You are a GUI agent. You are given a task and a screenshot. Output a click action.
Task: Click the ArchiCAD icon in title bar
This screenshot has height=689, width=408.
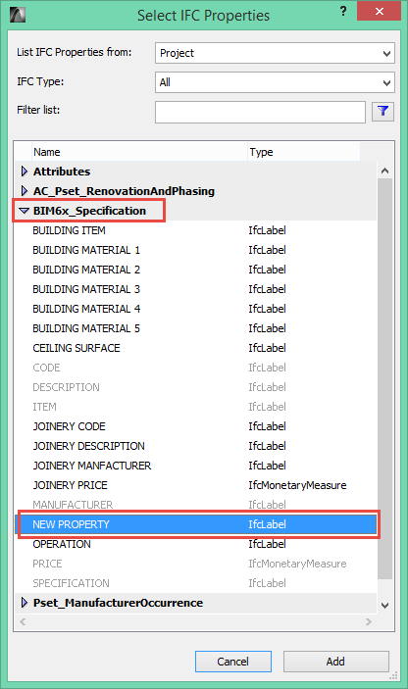(x=17, y=16)
